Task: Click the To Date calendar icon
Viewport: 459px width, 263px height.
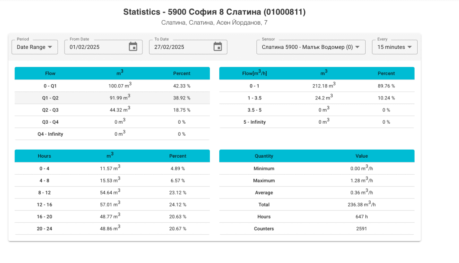Action: coord(217,47)
